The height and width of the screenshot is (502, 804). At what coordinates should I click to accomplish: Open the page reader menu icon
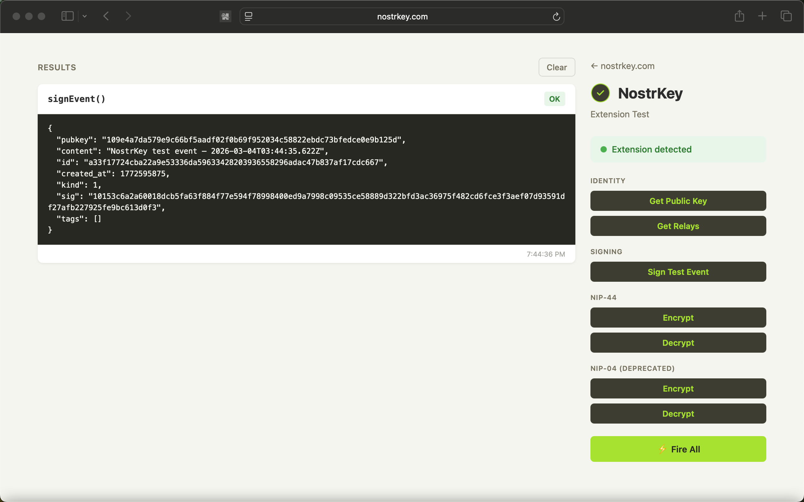(x=248, y=16)
